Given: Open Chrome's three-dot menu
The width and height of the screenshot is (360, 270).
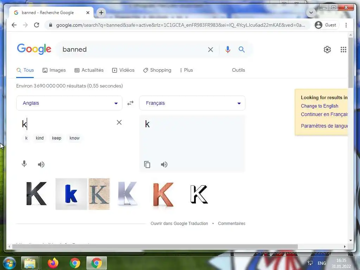Looking at the screenshot, I should (x=346, y=25).
